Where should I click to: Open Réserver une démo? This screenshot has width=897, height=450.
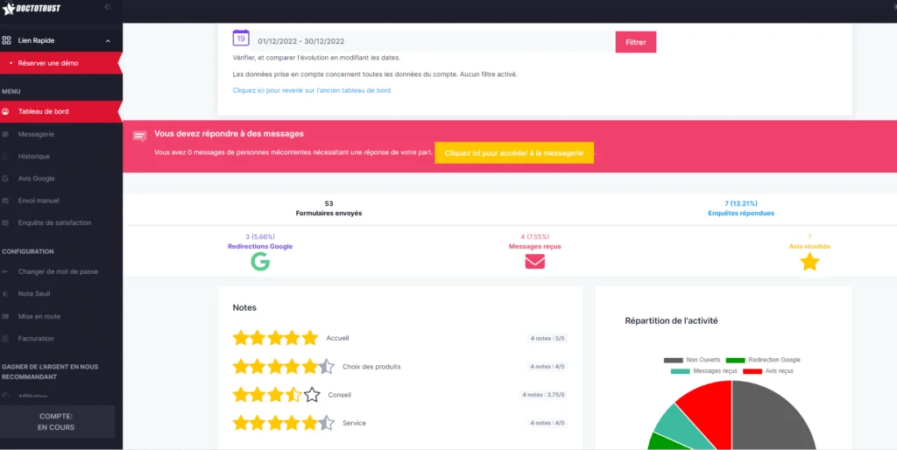[x=60, y=63]
